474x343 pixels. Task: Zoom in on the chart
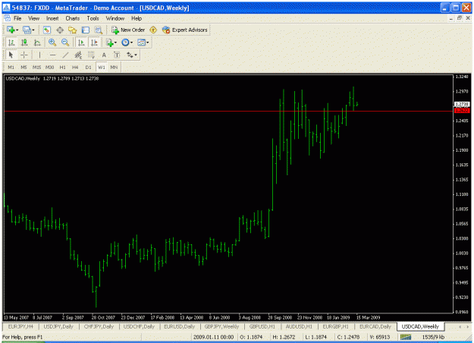(52, 42)
